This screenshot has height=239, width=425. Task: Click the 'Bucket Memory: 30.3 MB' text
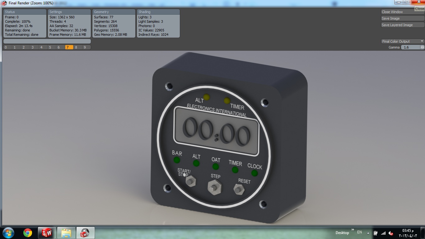click(68, 30)
